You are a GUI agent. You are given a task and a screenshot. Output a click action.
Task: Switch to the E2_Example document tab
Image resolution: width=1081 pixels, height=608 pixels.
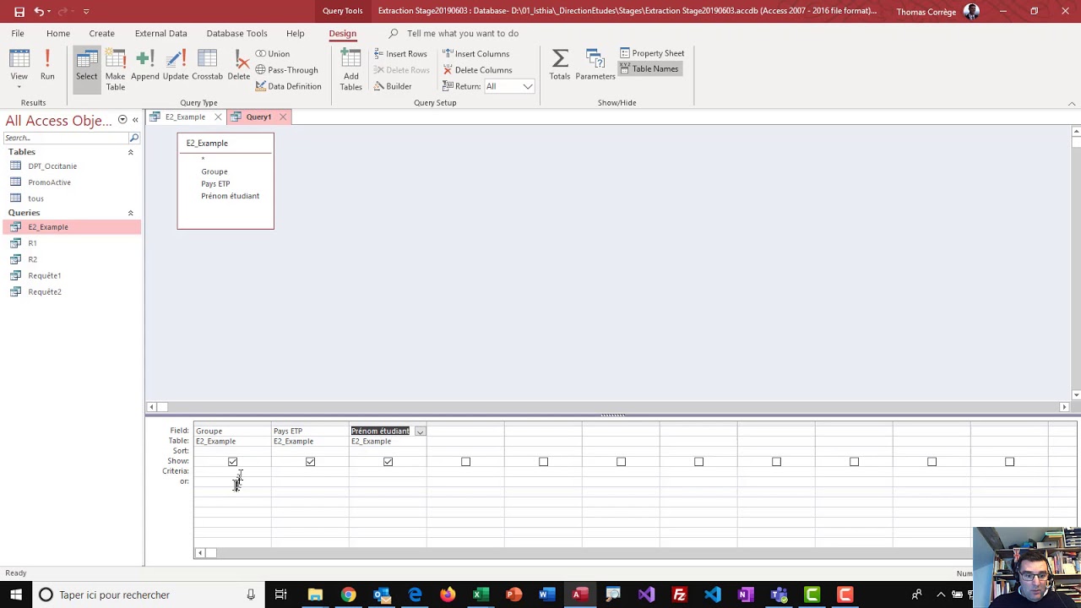185,117
